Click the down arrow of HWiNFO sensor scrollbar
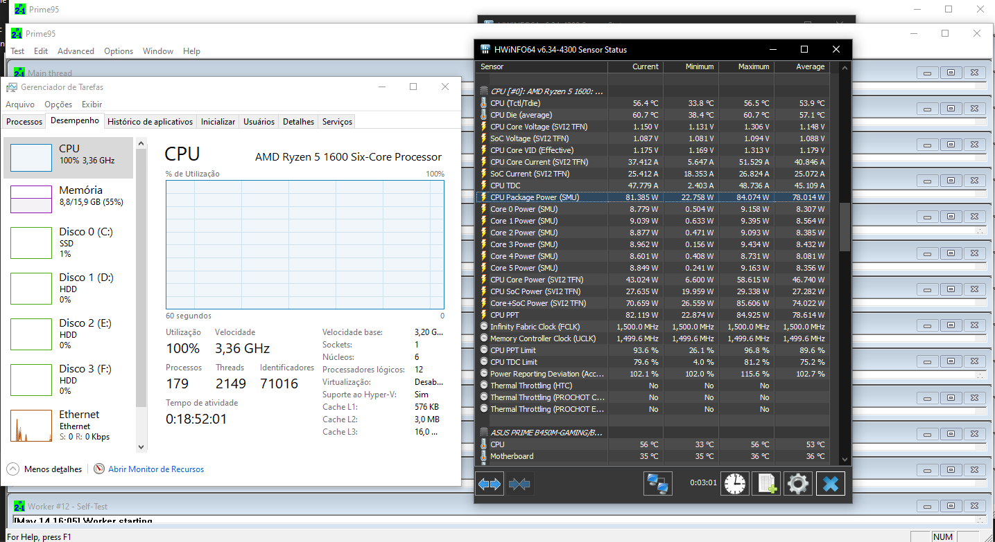Image resolution: width=995 pixels, height=542 pixels. coord(845,459)
